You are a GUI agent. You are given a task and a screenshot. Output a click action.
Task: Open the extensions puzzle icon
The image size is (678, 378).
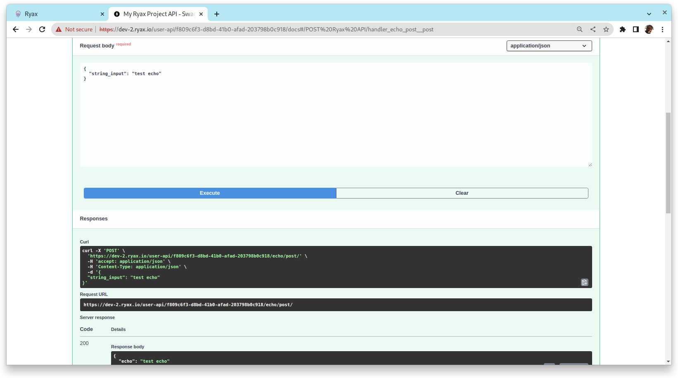pyautogui.click(x=623, y=29)
